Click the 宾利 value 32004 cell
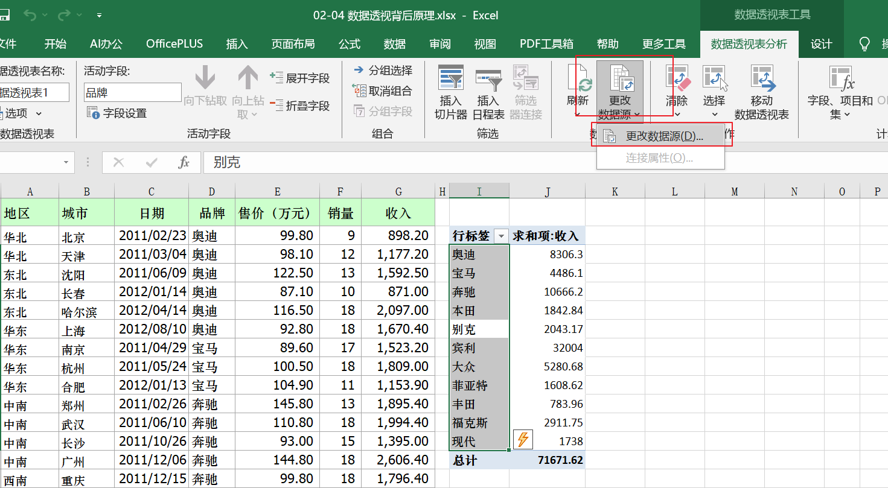This screenshot has height=488, width=888. pos(548,348)
